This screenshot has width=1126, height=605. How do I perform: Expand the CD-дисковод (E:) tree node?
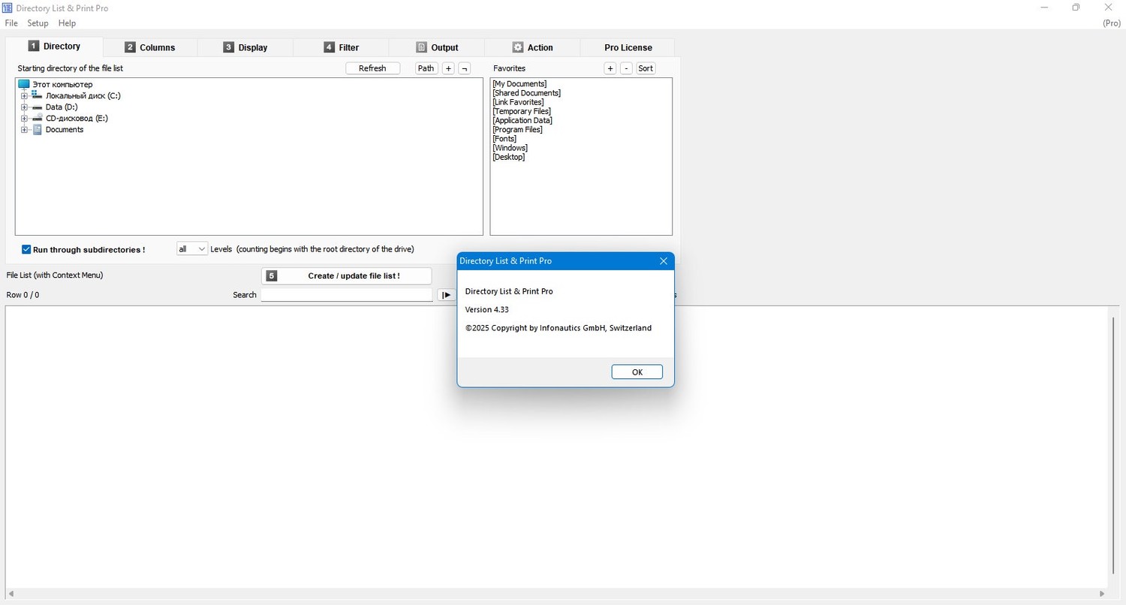click(24, 118)
